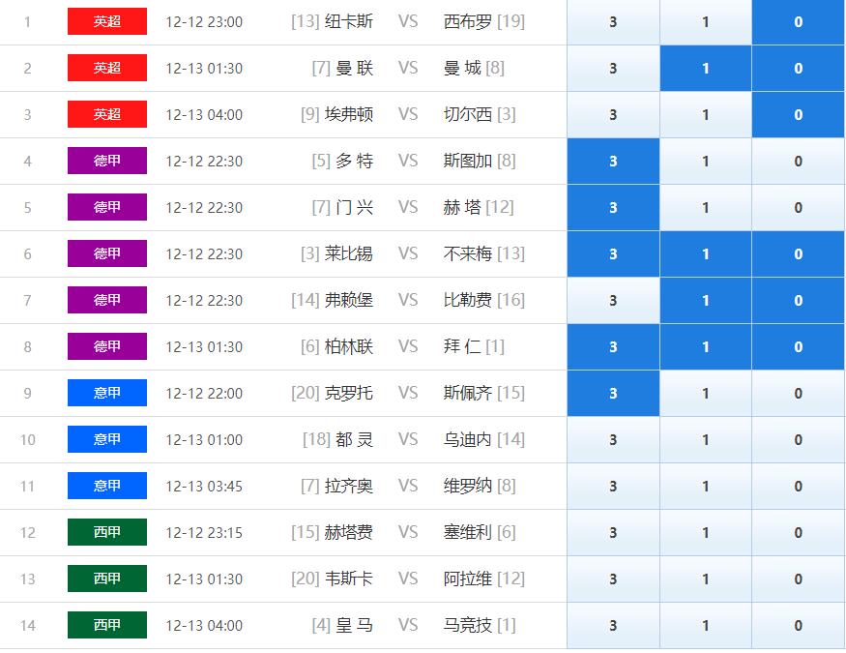This screenshot has height=653, width=846.
Task: Click the kickoff time 12-12 23:00
Action: coord(204,22)
